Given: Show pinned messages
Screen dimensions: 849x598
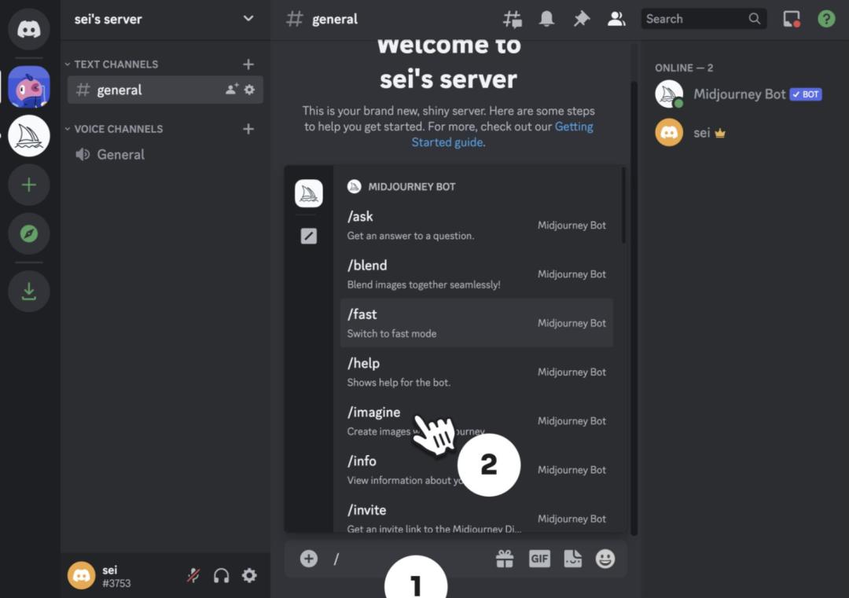Looking at the screenshot, I should (x=582, y=19).
